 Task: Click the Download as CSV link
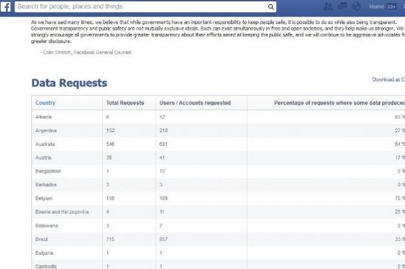388,80
